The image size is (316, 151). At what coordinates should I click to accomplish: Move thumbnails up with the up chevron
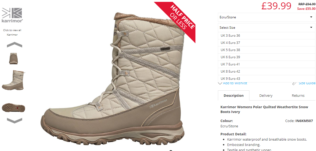pyautogui.click(x=14, y=45)
